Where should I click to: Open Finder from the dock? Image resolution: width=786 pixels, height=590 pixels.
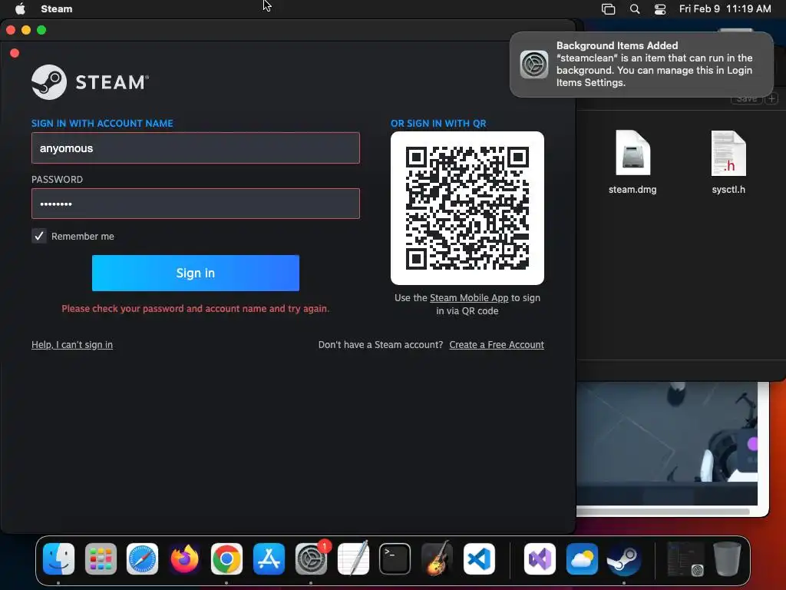pos(58,559)
